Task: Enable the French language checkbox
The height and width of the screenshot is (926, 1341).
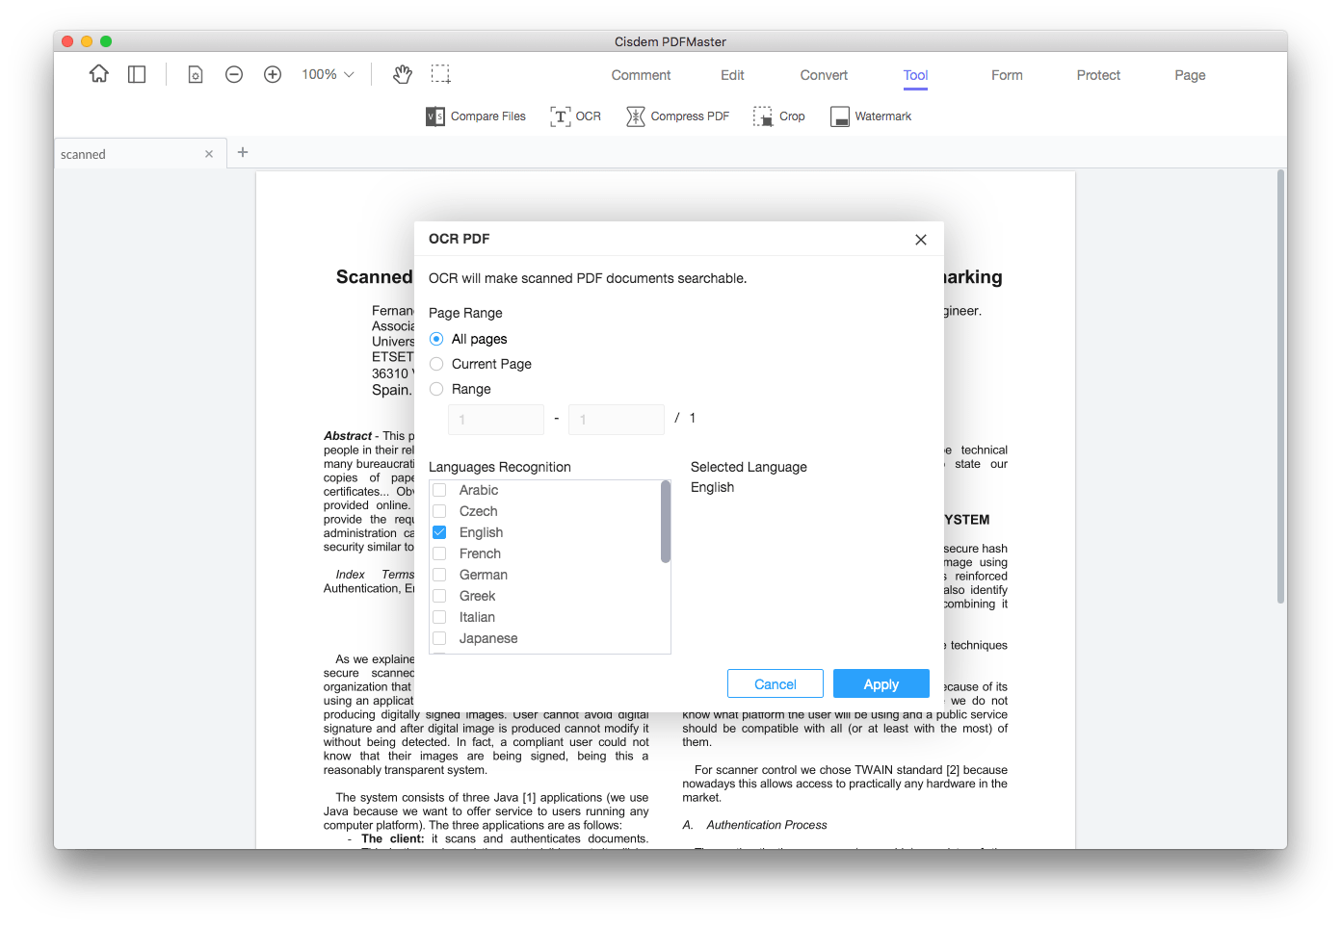Action: pos(439,553)
